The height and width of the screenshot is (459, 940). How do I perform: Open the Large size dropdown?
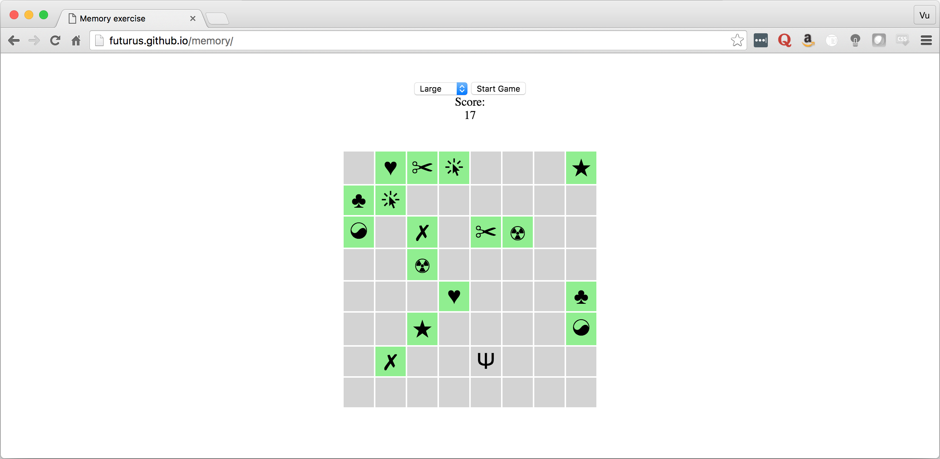click(440, 89)
